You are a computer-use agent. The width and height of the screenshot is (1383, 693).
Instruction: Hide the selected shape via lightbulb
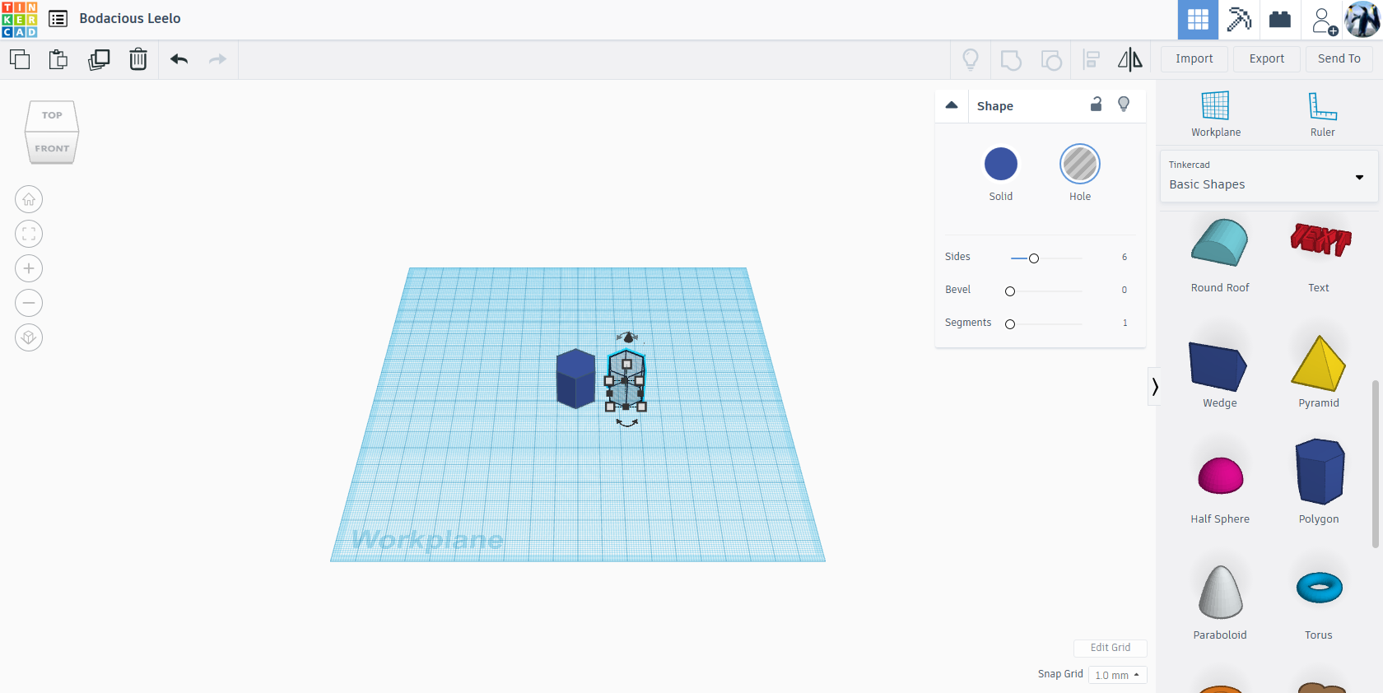coord(1124,104)
